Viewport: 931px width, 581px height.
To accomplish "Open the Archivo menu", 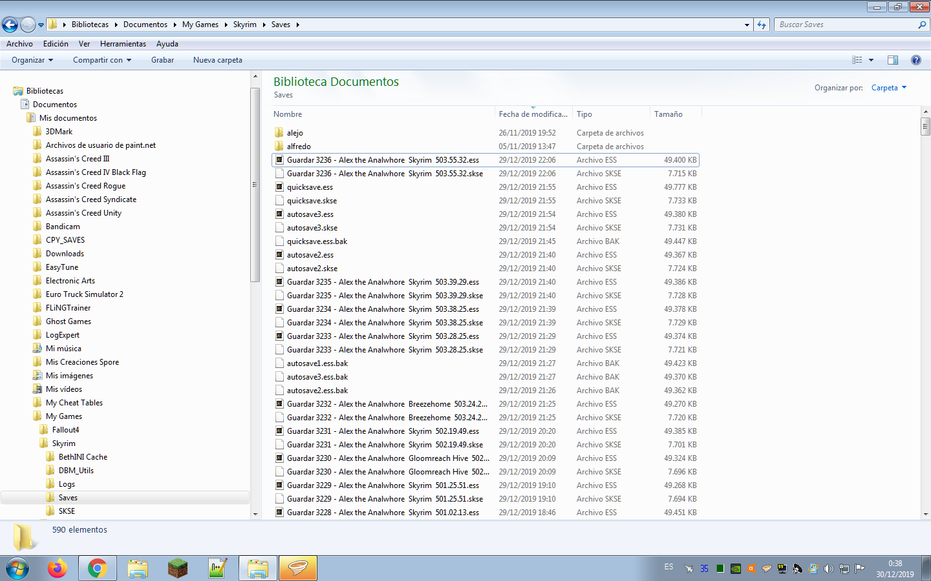I will (x=19, y=44).
